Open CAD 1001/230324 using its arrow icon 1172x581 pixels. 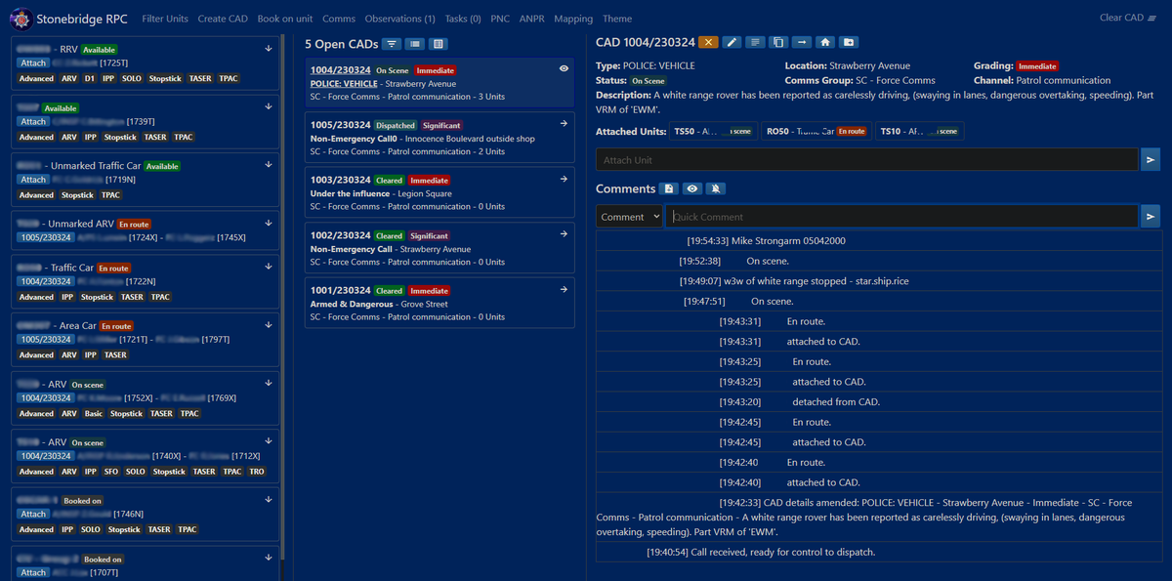point(564,289)
